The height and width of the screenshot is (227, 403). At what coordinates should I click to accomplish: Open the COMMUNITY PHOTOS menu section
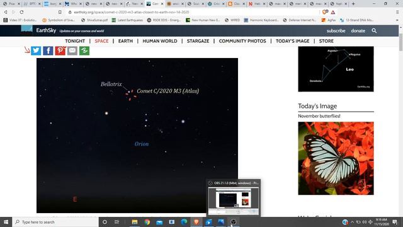(x=242, y=41)
